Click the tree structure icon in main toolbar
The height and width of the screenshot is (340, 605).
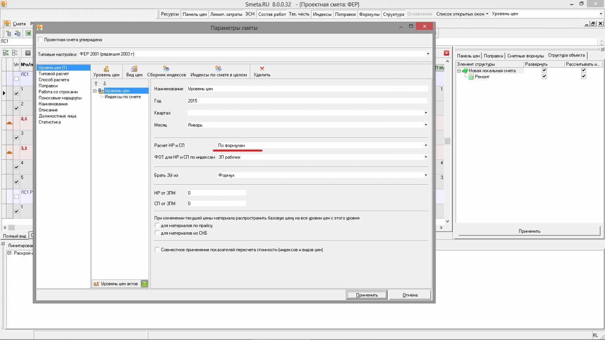8,33
